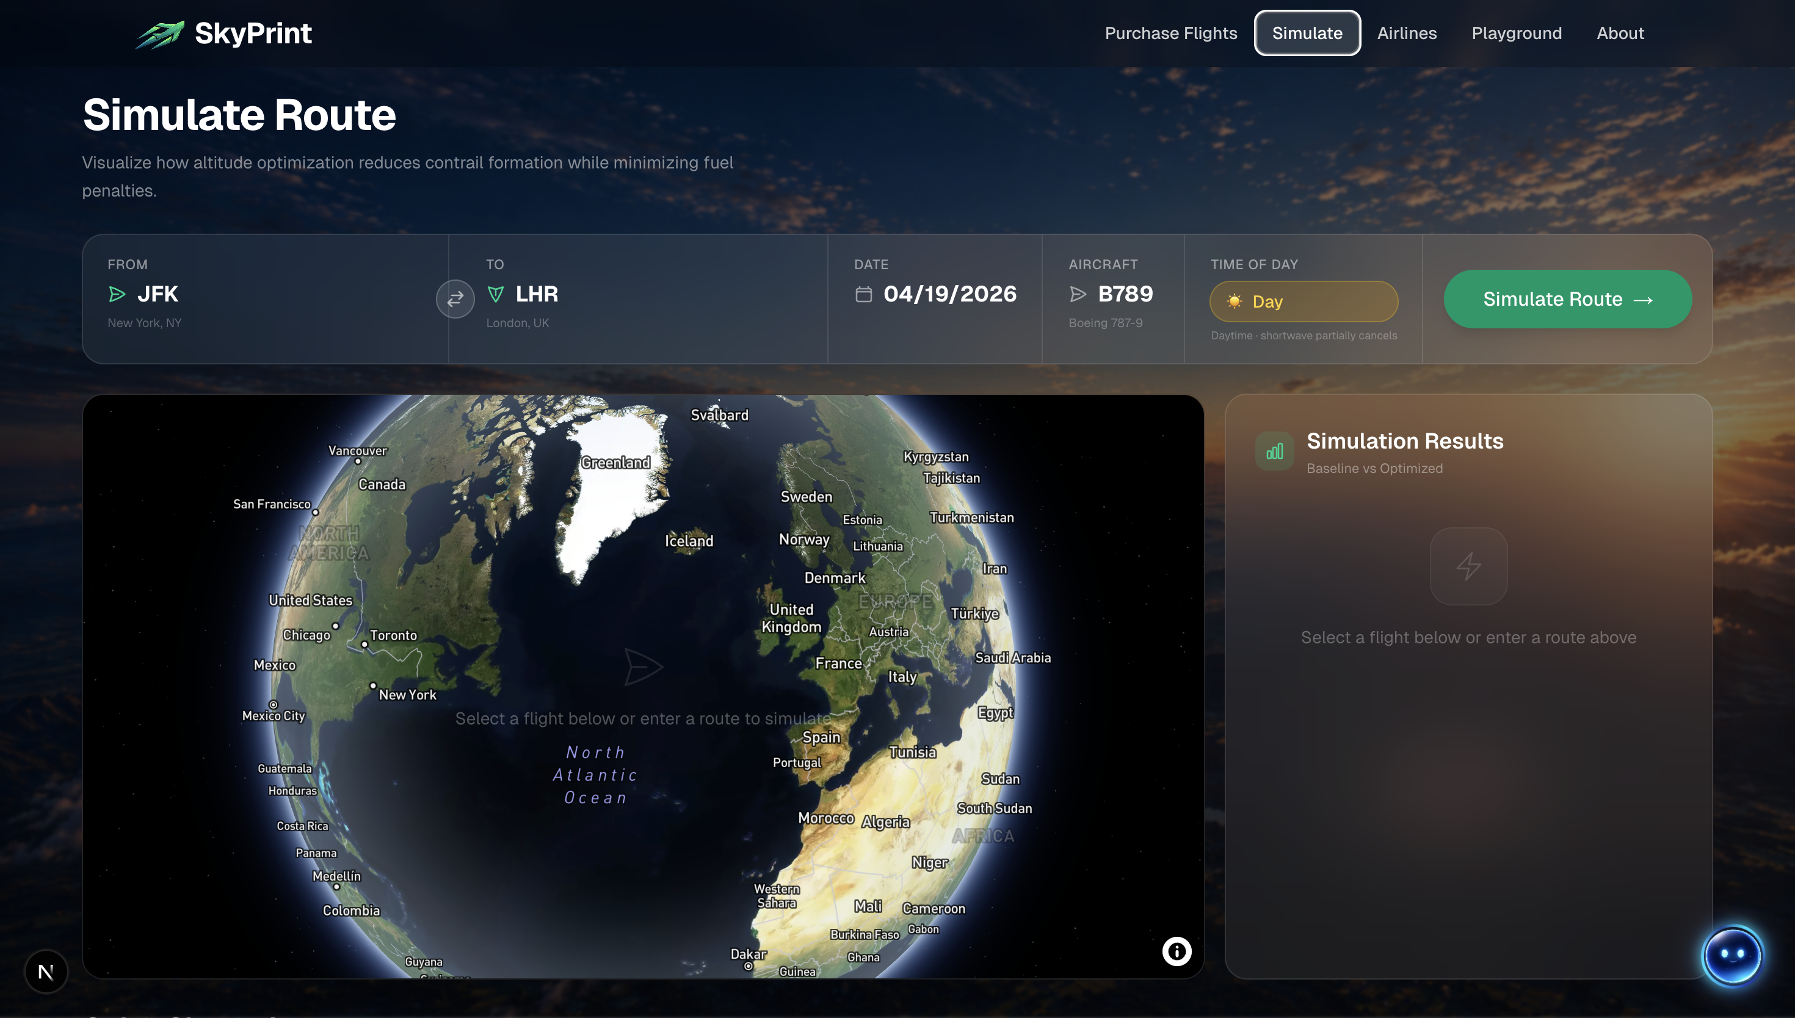1795x1018 pixels.
Task: Click the map info attribution icon
Action: (x=1176, y=951)
